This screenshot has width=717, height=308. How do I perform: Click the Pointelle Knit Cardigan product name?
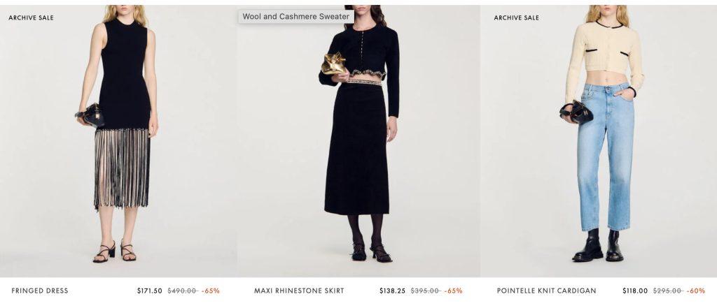tap(546, 291)
